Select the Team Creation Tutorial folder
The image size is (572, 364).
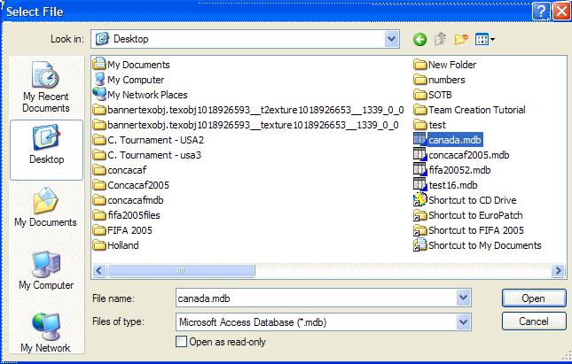[x=476, y=110]
